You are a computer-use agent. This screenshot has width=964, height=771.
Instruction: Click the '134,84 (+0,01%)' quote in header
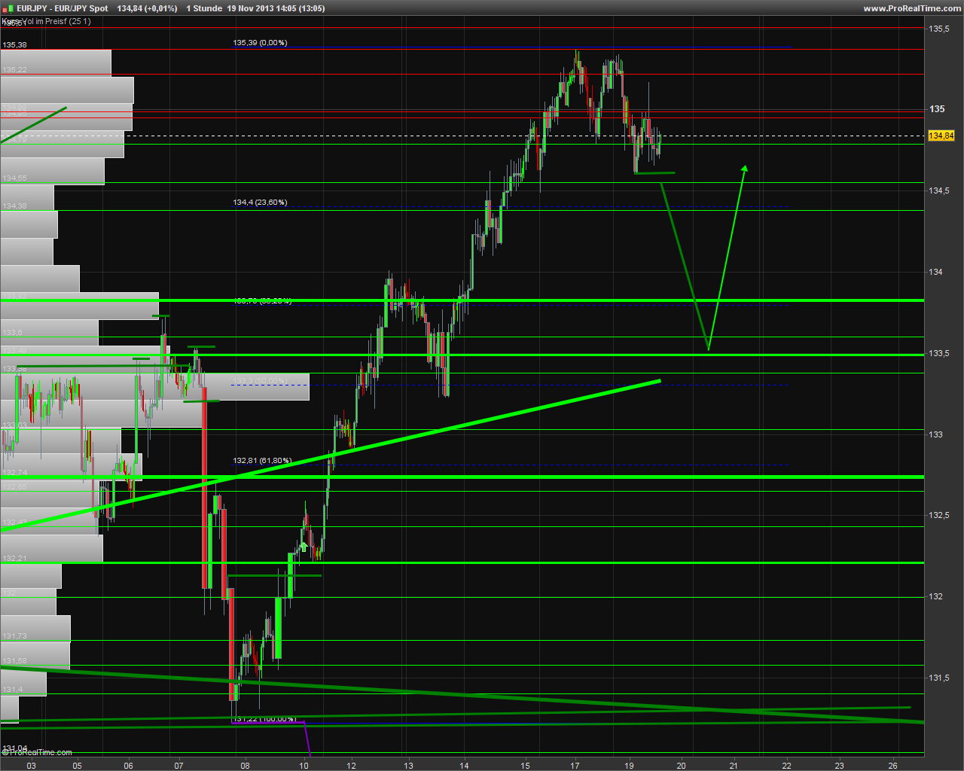148,8
